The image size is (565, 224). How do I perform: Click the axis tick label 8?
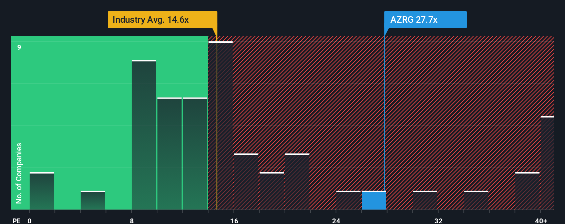132,221
